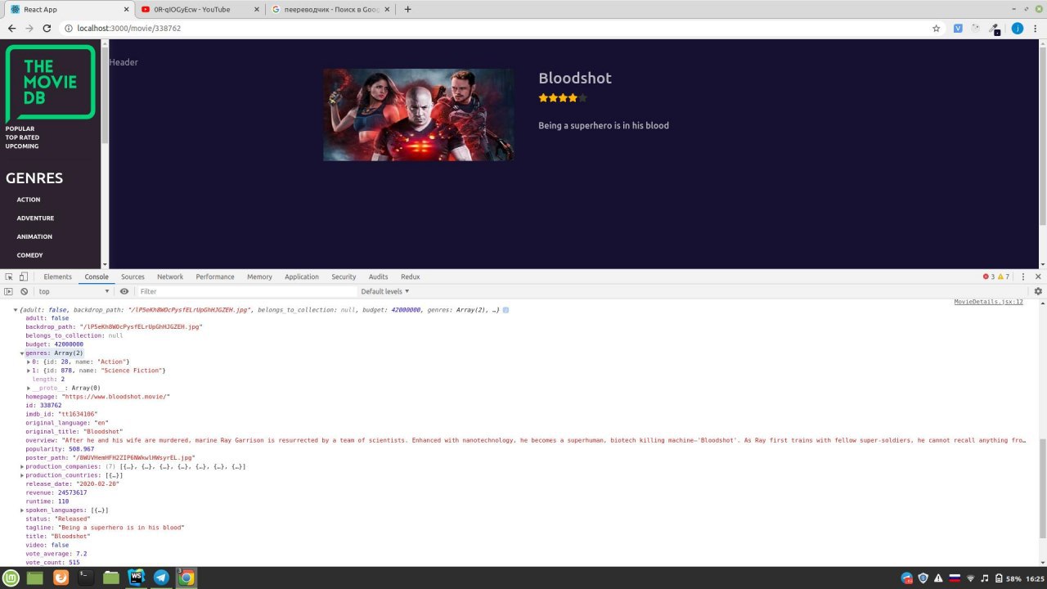
Task: Switch to the Redux tab
Action: (411, 277)
